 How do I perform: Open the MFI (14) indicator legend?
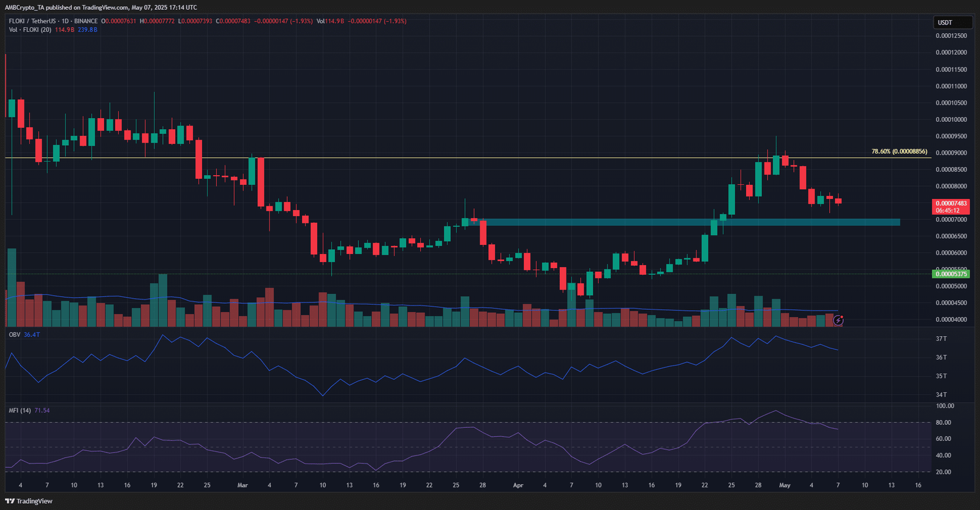click(x=20, y=410)
